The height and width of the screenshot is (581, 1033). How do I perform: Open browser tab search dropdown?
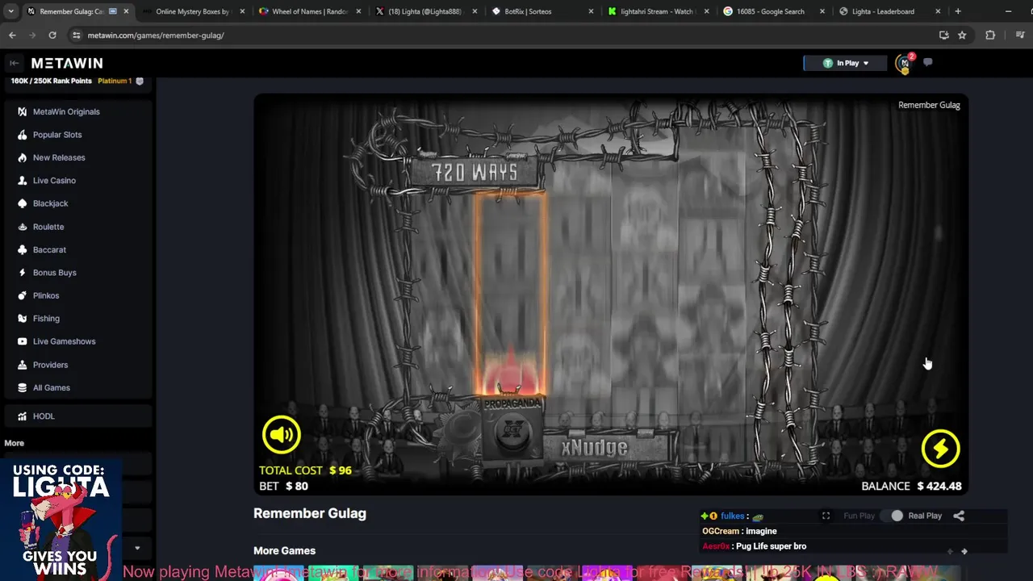click(10, 11)
